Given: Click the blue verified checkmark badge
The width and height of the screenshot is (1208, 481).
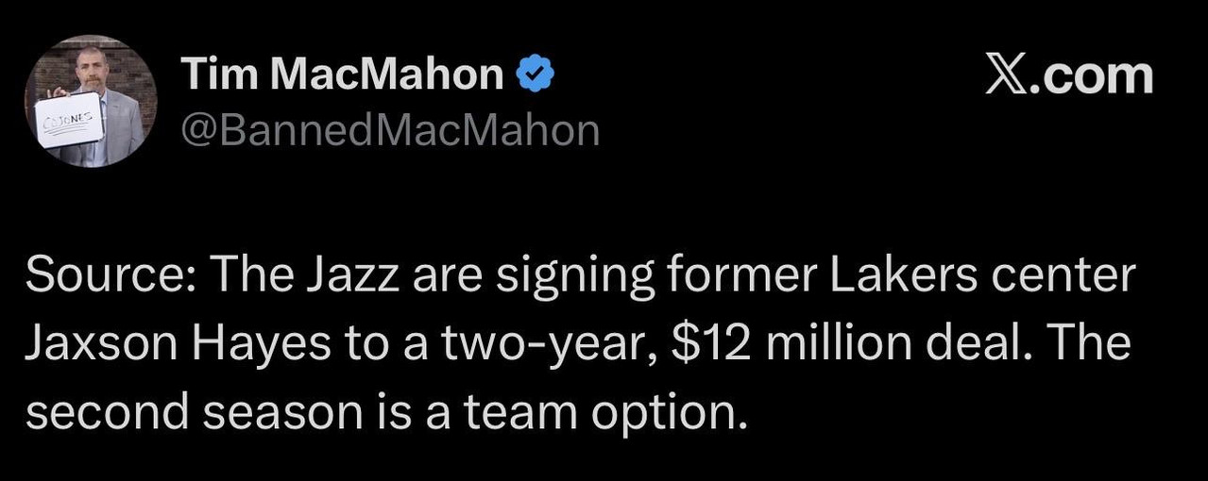Looking at the screenshot, I should [x=535, y=75].
